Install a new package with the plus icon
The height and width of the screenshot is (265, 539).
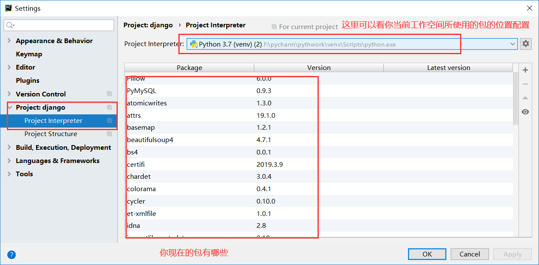coord(525,70)
